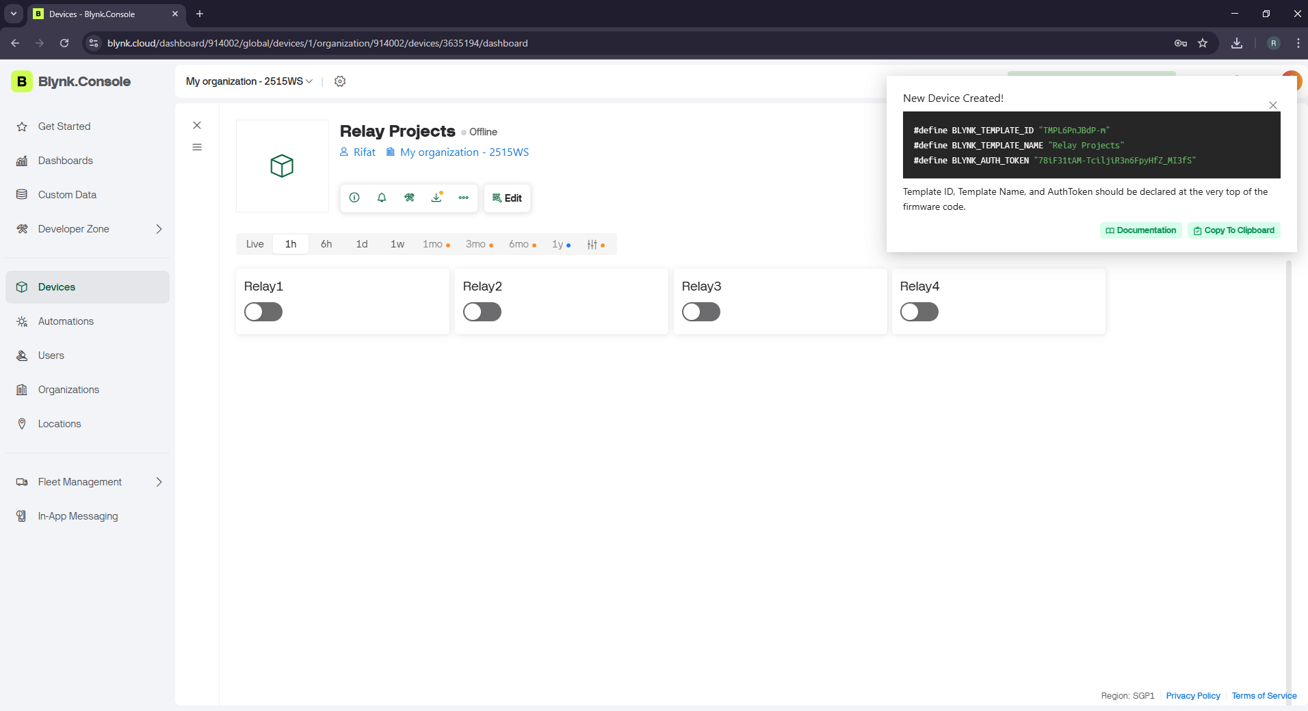The height and width of the screenshot is (711, 1308).
Task: Expand the Developer Zone submenu
Action: (159, 229)
